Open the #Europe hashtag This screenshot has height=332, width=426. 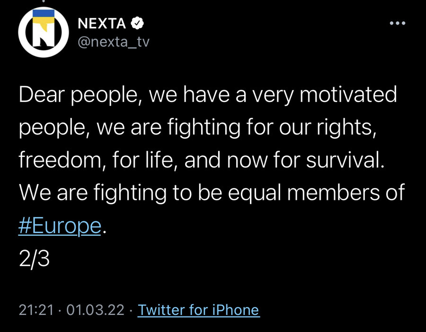60,226
